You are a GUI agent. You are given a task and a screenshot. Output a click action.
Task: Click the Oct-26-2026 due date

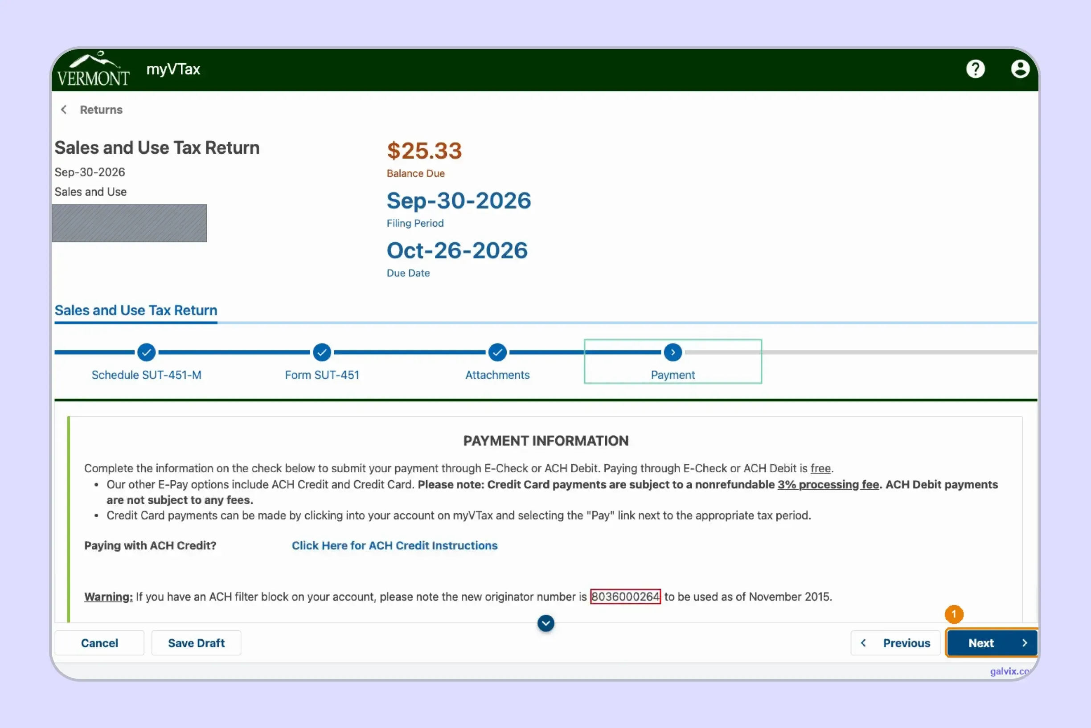(x=457, y=251)
